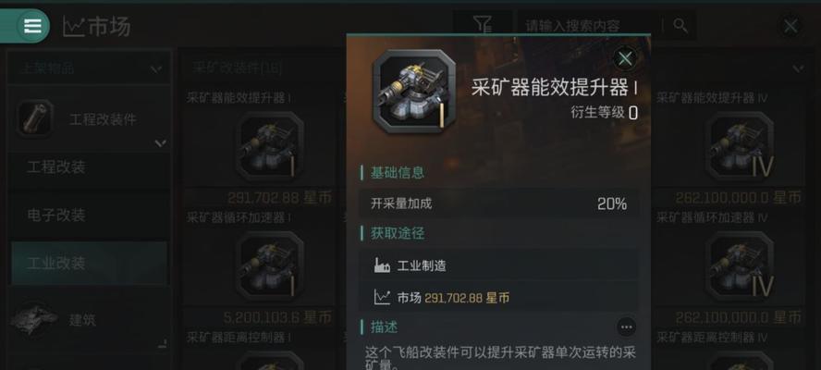Close the market window with top-right X
This screenshot has height=370, width=821.
pos(790,26)
